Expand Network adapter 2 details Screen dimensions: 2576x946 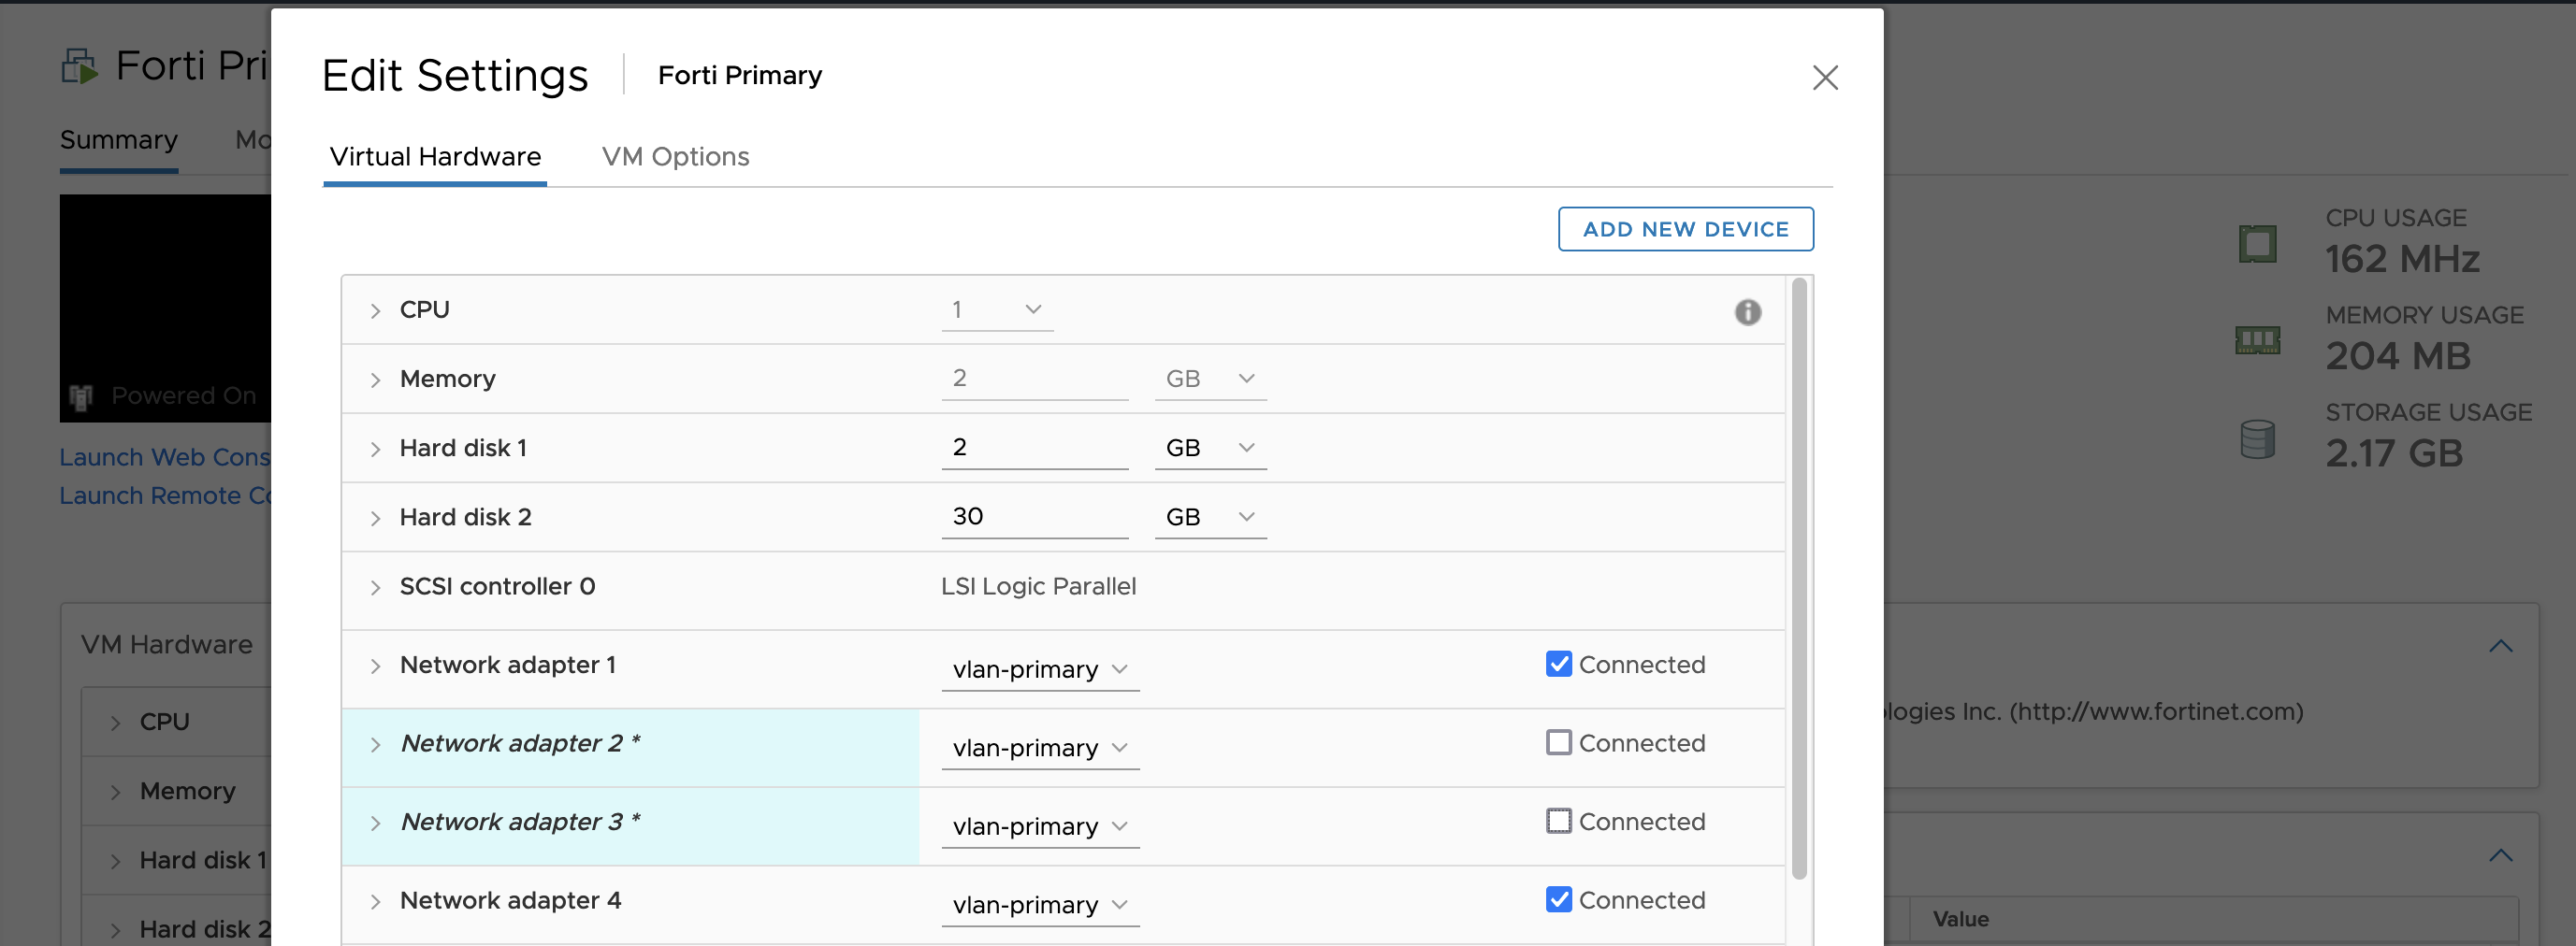pos(375,745)
